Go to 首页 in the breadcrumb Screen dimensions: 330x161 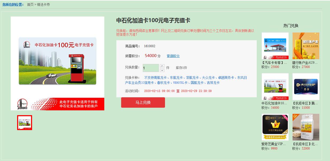point(30,5)
